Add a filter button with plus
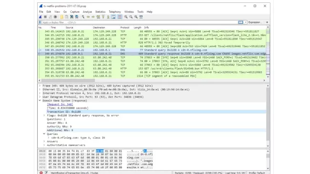Screen dimensions: 310x174 [267, 22]
